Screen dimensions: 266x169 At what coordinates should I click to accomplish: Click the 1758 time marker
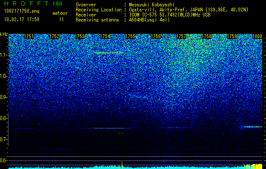pos(207,36)
